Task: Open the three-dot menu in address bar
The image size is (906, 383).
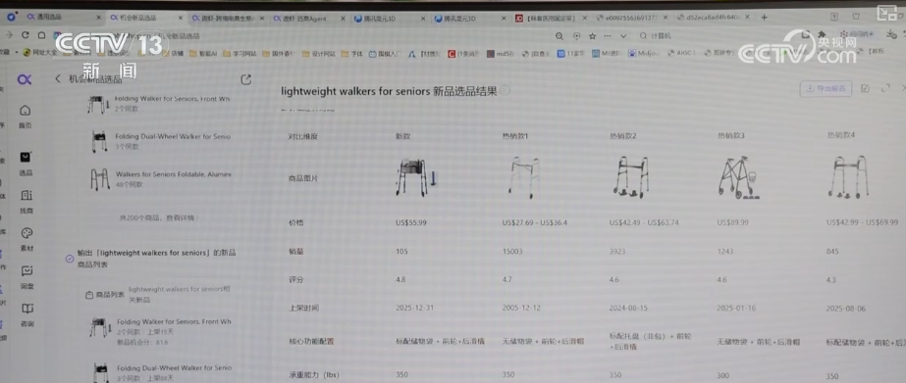Action: (x=607, y=36)
